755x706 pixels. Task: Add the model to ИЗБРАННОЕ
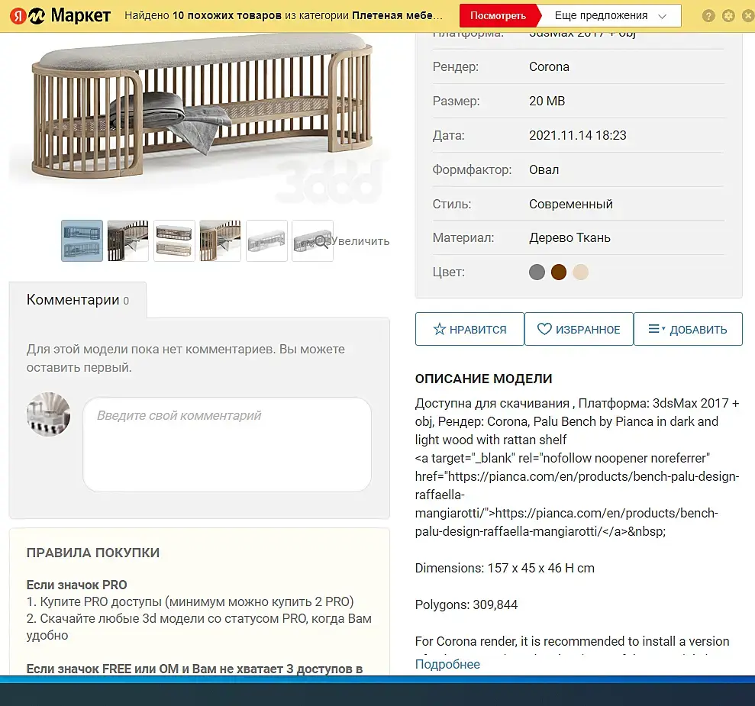tap(579, 329)
